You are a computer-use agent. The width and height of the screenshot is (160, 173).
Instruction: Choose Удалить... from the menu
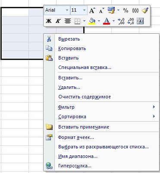pyautogui.click(x=101, y=87)
